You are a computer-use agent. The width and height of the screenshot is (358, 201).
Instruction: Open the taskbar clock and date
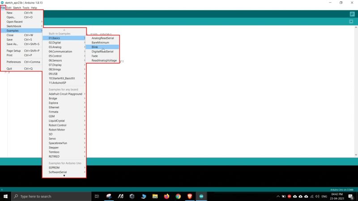pyautogui.click(x=337, y=196)
